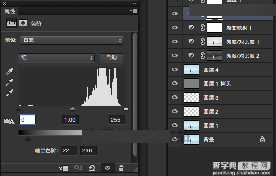This screenshot has height=176, width=276.
Task: Click the gray midtone slider handle
Action: tap(72, 109)
